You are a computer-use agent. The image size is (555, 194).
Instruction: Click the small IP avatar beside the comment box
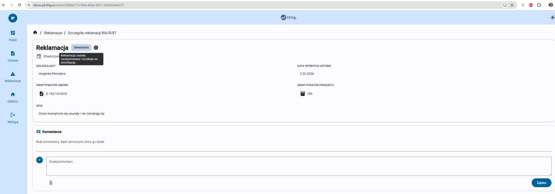(40, 160)
